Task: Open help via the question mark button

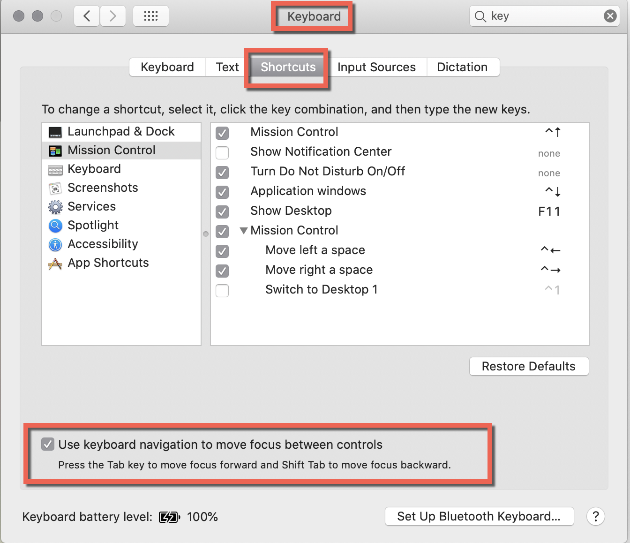Action: pos(595,516)
